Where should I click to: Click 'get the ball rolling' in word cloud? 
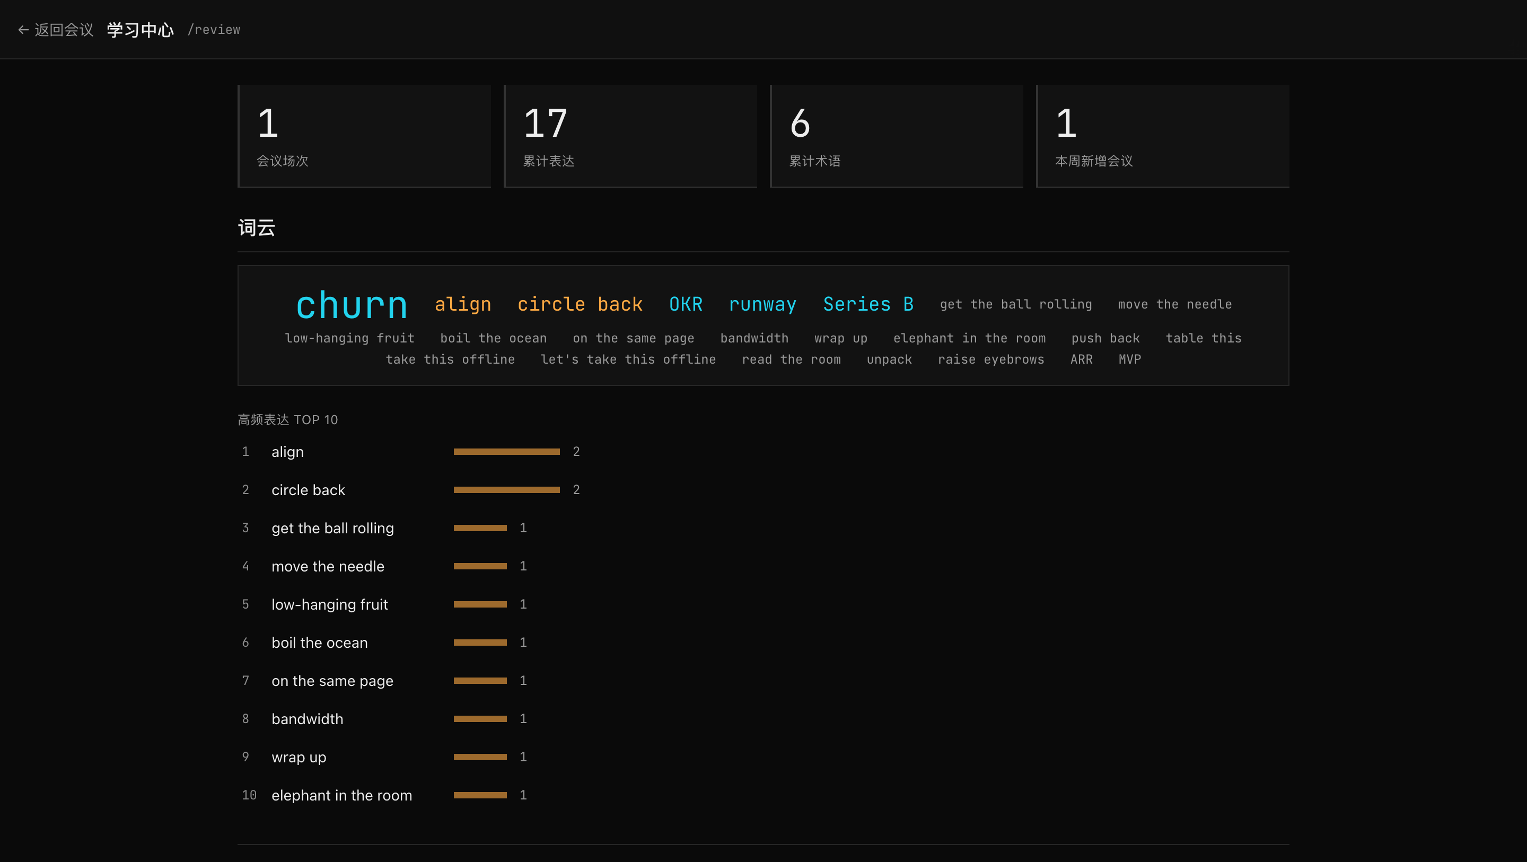(1016, 304)
